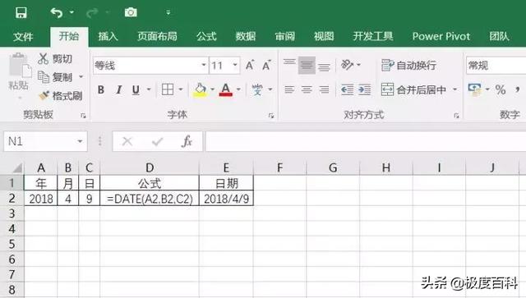Click the 格式刷 format painter button
The image size is (526, 298).
coord(60,96)
